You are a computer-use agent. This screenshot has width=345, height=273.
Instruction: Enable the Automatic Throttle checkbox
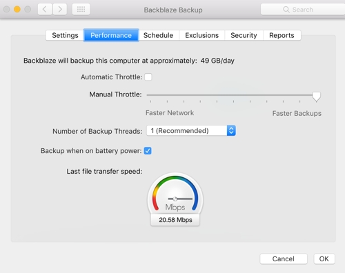point(148,77)
